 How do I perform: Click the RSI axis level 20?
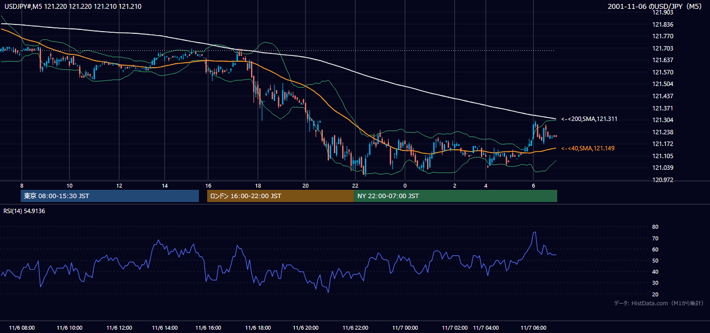pyautogui.click(x=655, y=294)
